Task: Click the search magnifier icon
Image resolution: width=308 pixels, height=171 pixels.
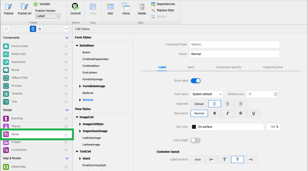Action: (6, 29)
